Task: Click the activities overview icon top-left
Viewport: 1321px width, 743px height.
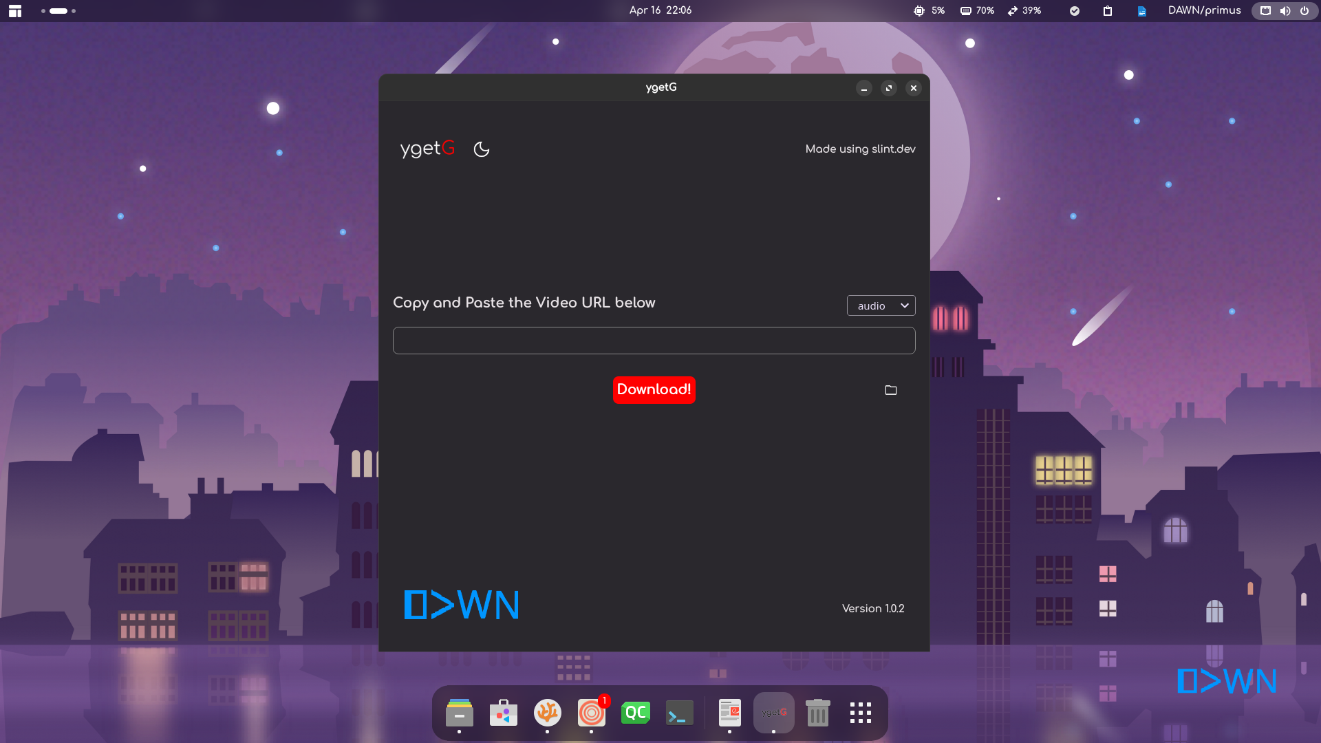Action: coord(15,11)
